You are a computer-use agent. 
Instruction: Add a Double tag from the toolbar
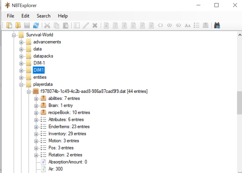(x=151, y=25)
